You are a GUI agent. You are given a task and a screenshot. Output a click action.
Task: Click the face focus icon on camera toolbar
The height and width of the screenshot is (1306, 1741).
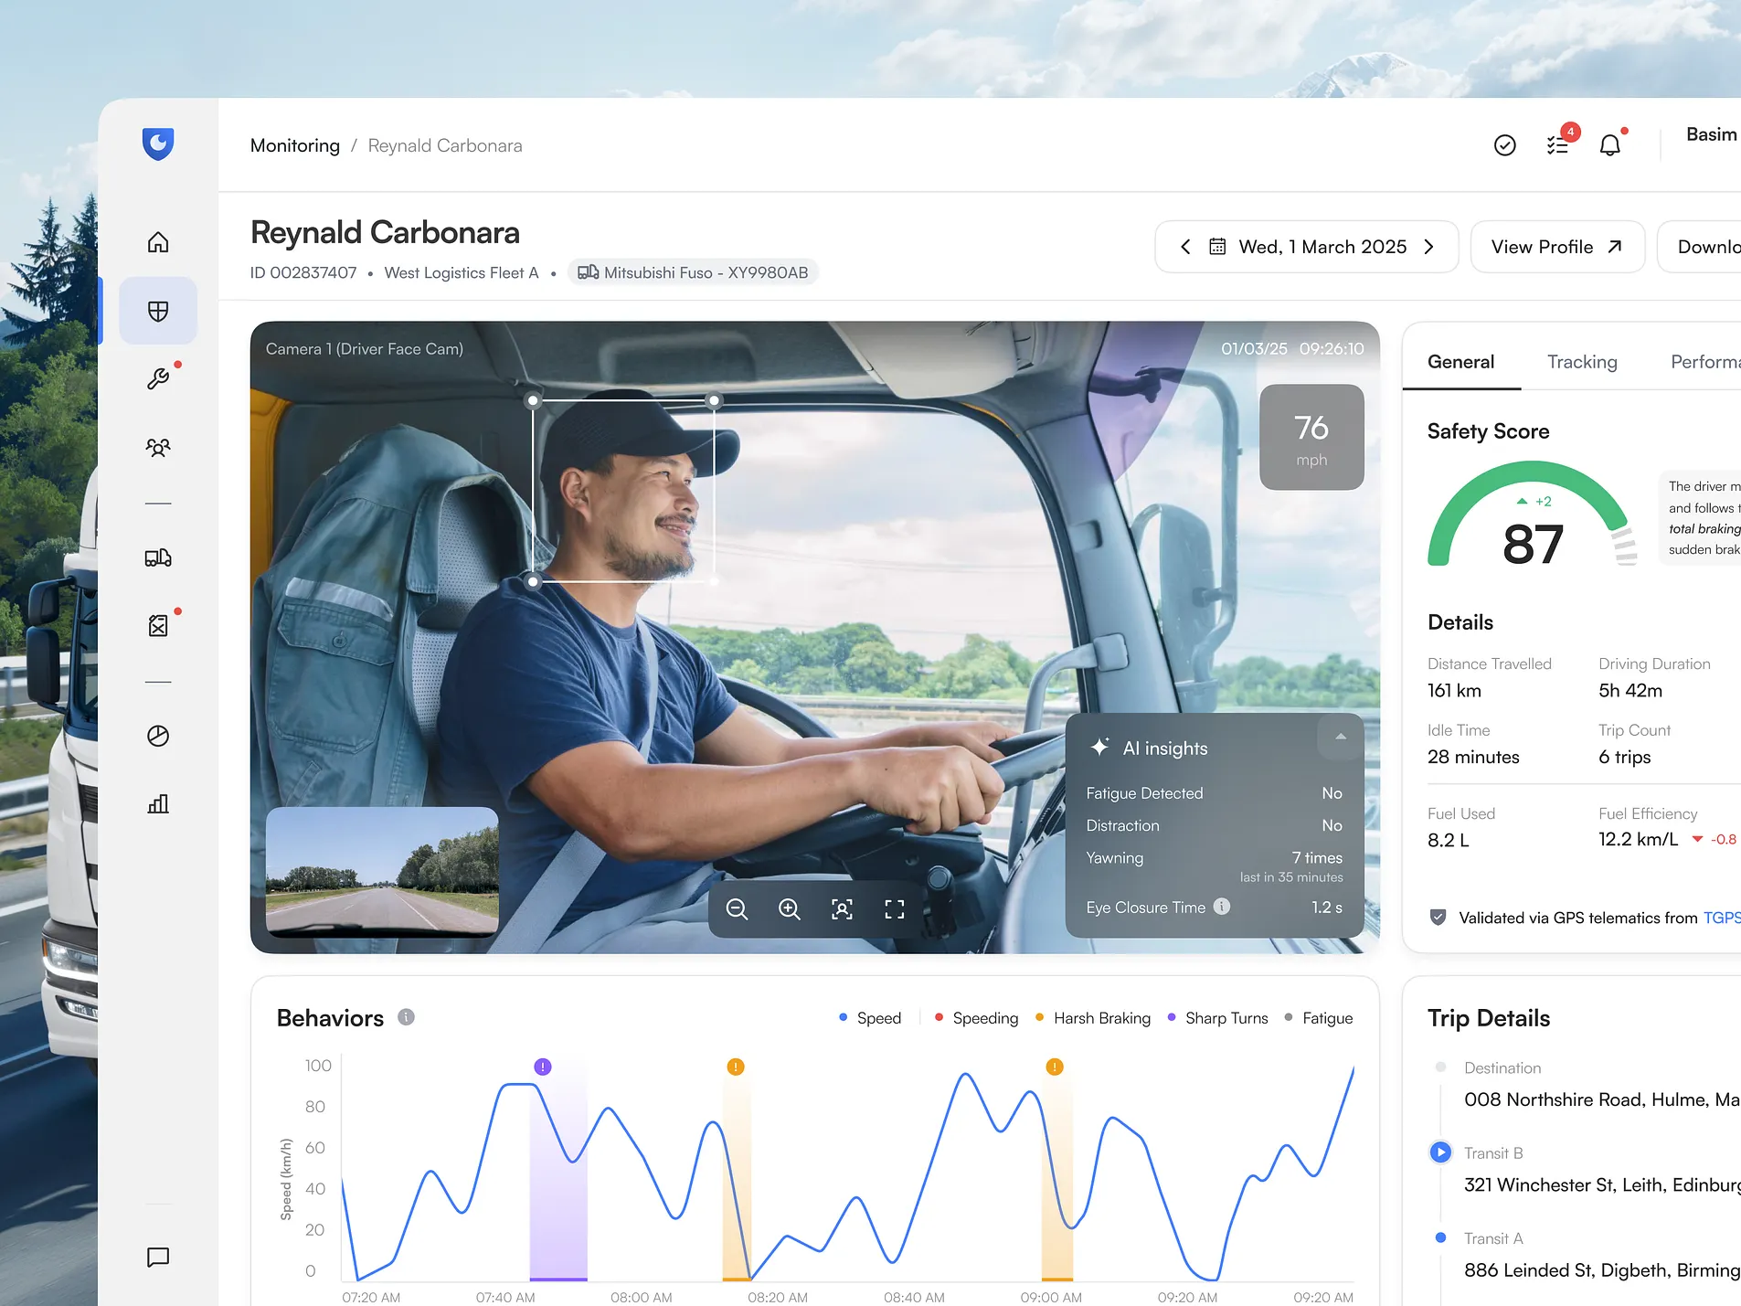(842, 908)
